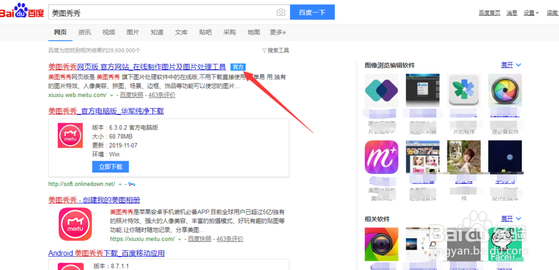
Task: Open 消息 link in header
Action: pyautogui.click(x=512, y=13)
